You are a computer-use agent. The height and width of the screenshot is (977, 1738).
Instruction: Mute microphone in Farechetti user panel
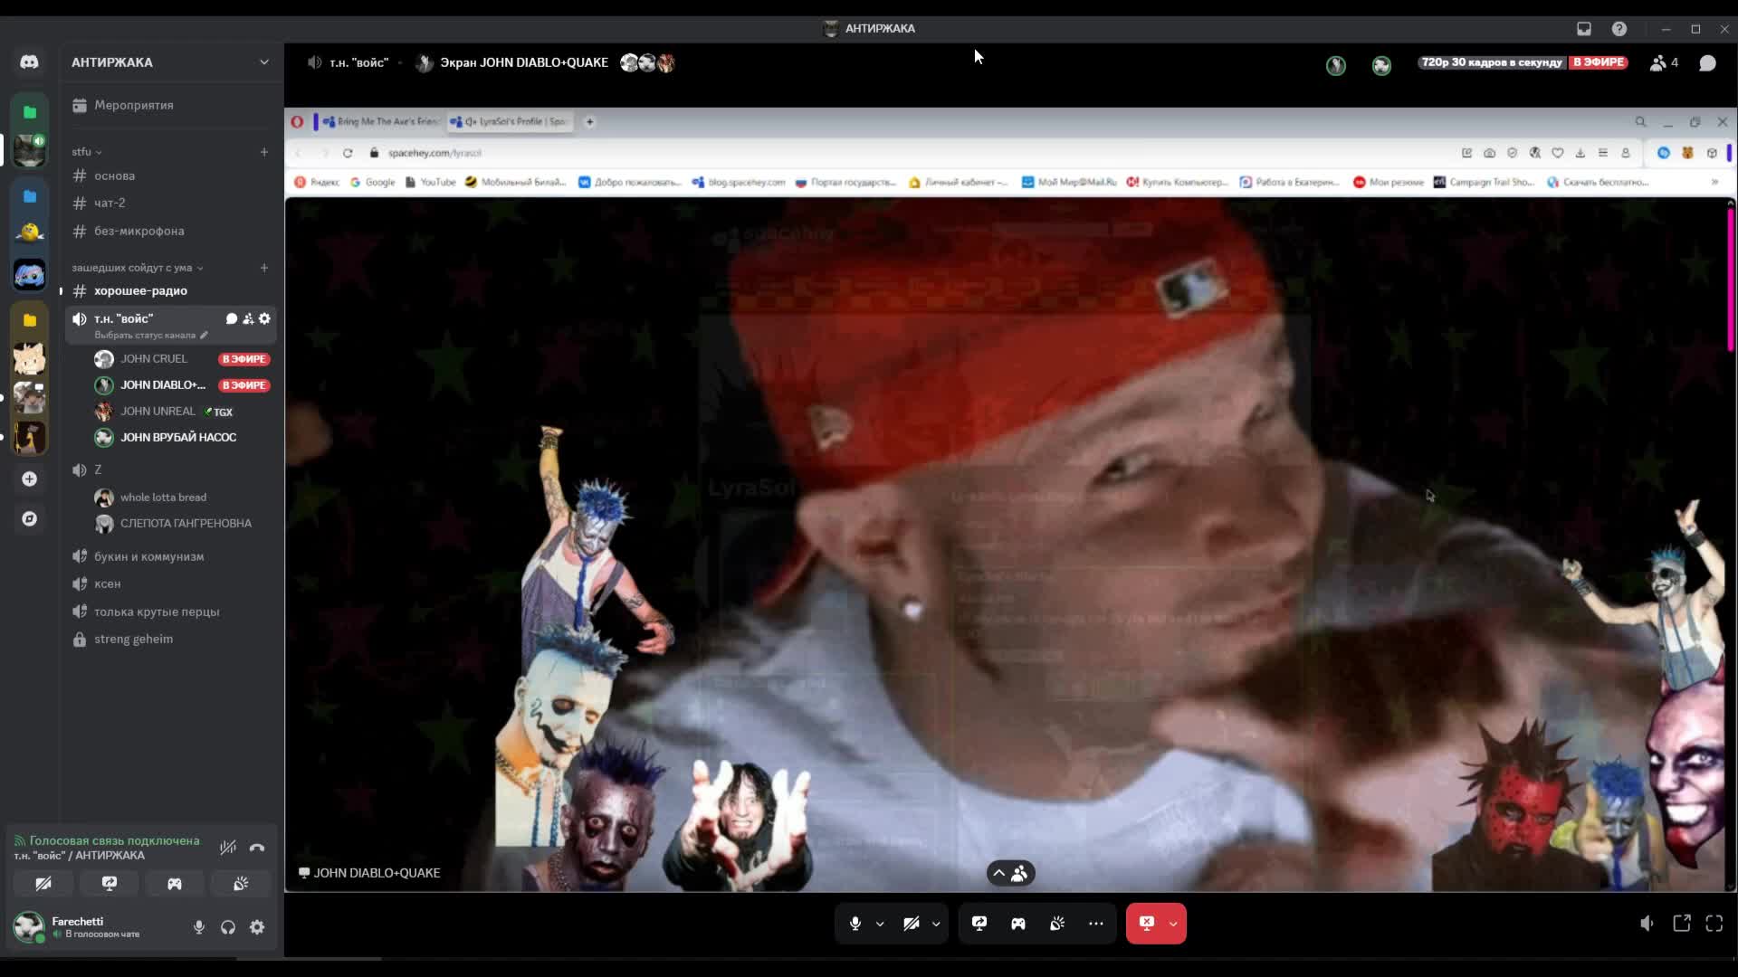pyautogui.click(x=199, y=927)
